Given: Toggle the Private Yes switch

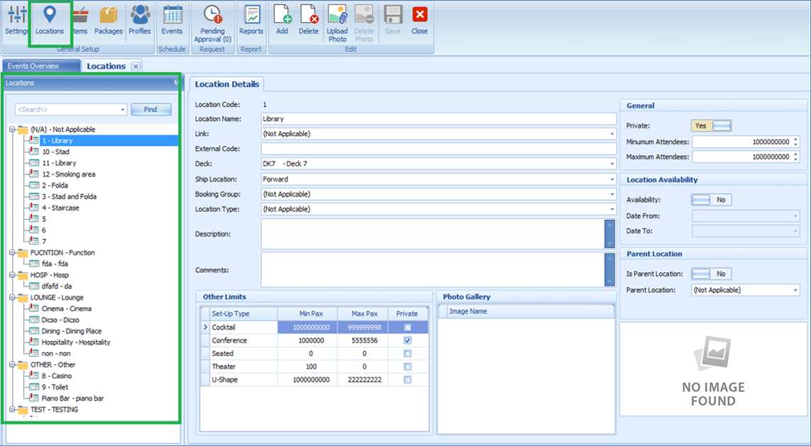Looking at the screenshot, I should pos(712,126).
